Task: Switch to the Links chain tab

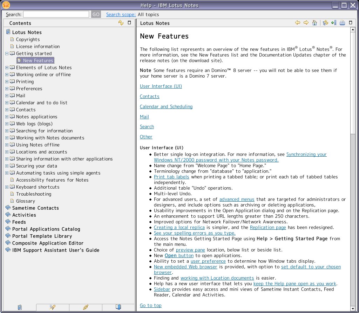Action: [86, 307]
